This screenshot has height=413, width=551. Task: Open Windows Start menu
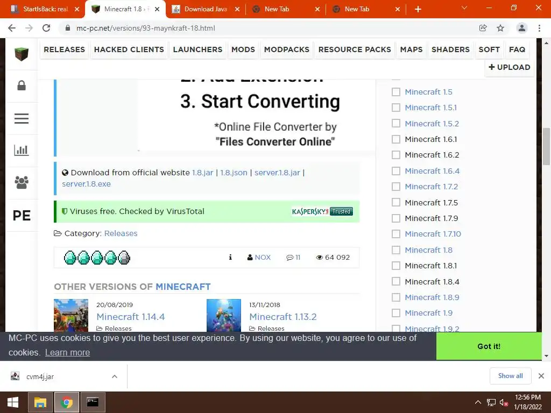pyautogui.click(x=13, y=402)
